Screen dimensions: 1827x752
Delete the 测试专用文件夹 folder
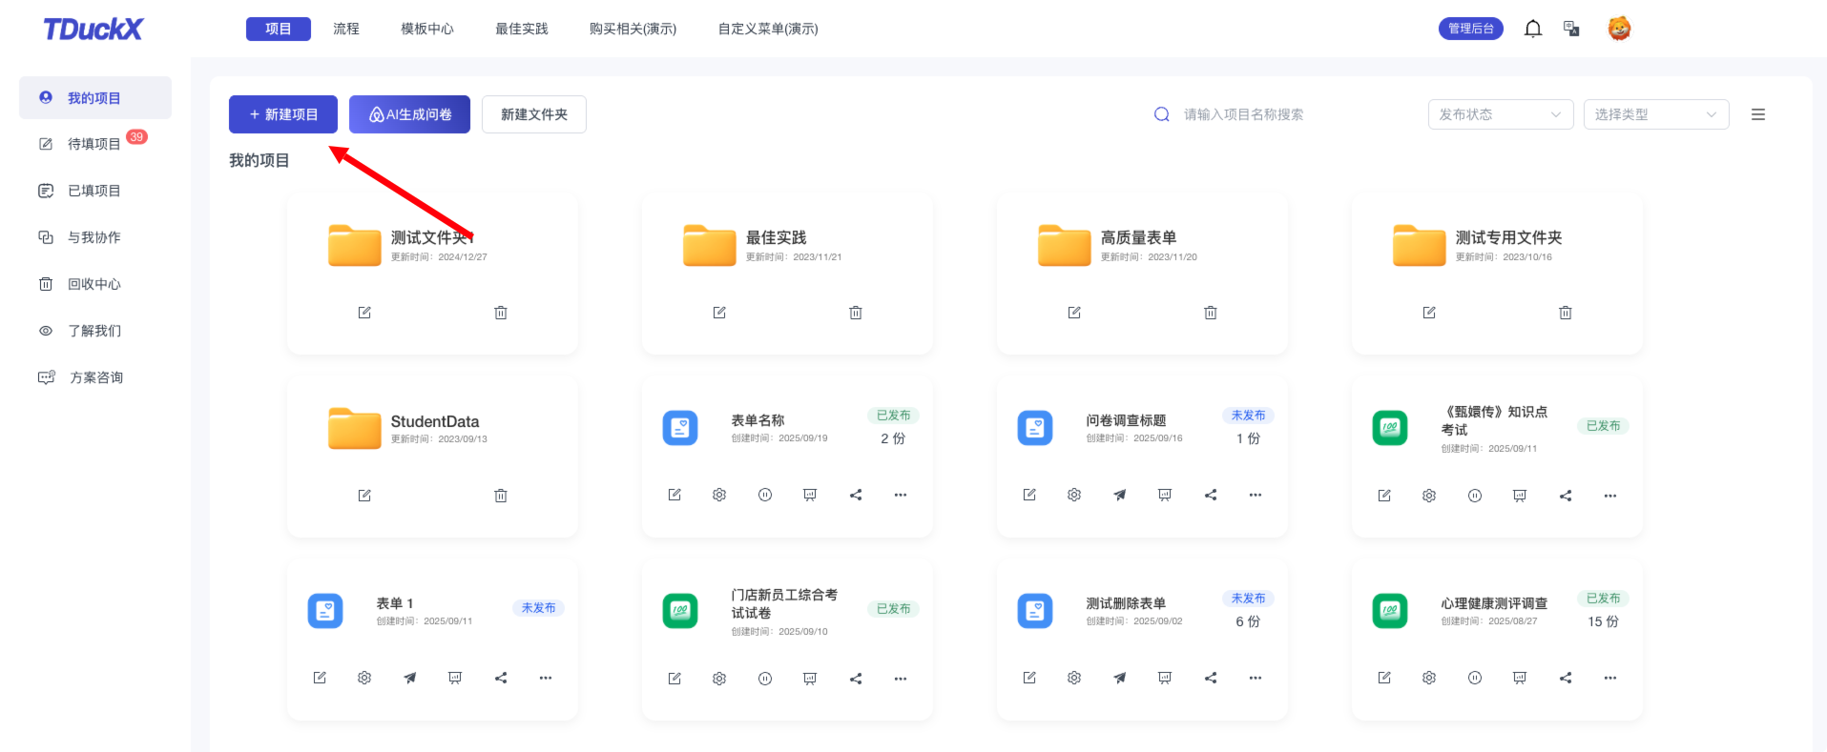tap(1566, 313)
